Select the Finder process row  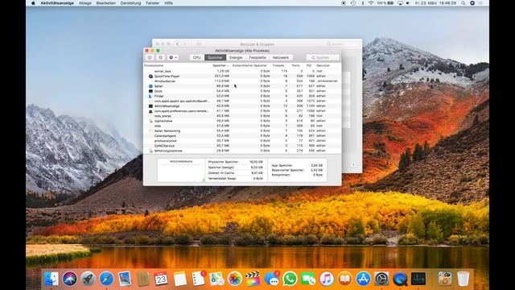[242, 96]
